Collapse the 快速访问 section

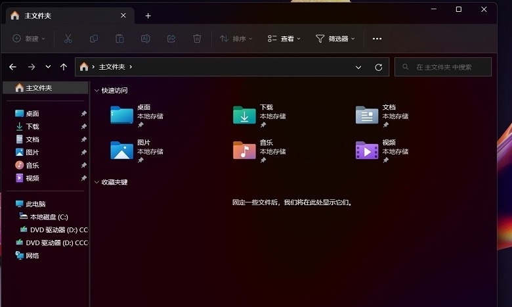96,91
